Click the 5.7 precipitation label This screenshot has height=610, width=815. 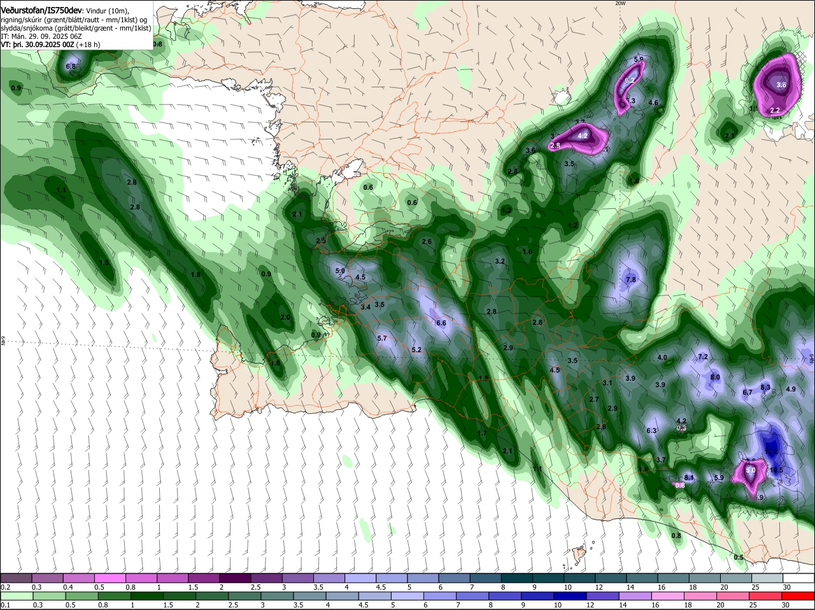(x=382, y=338)
